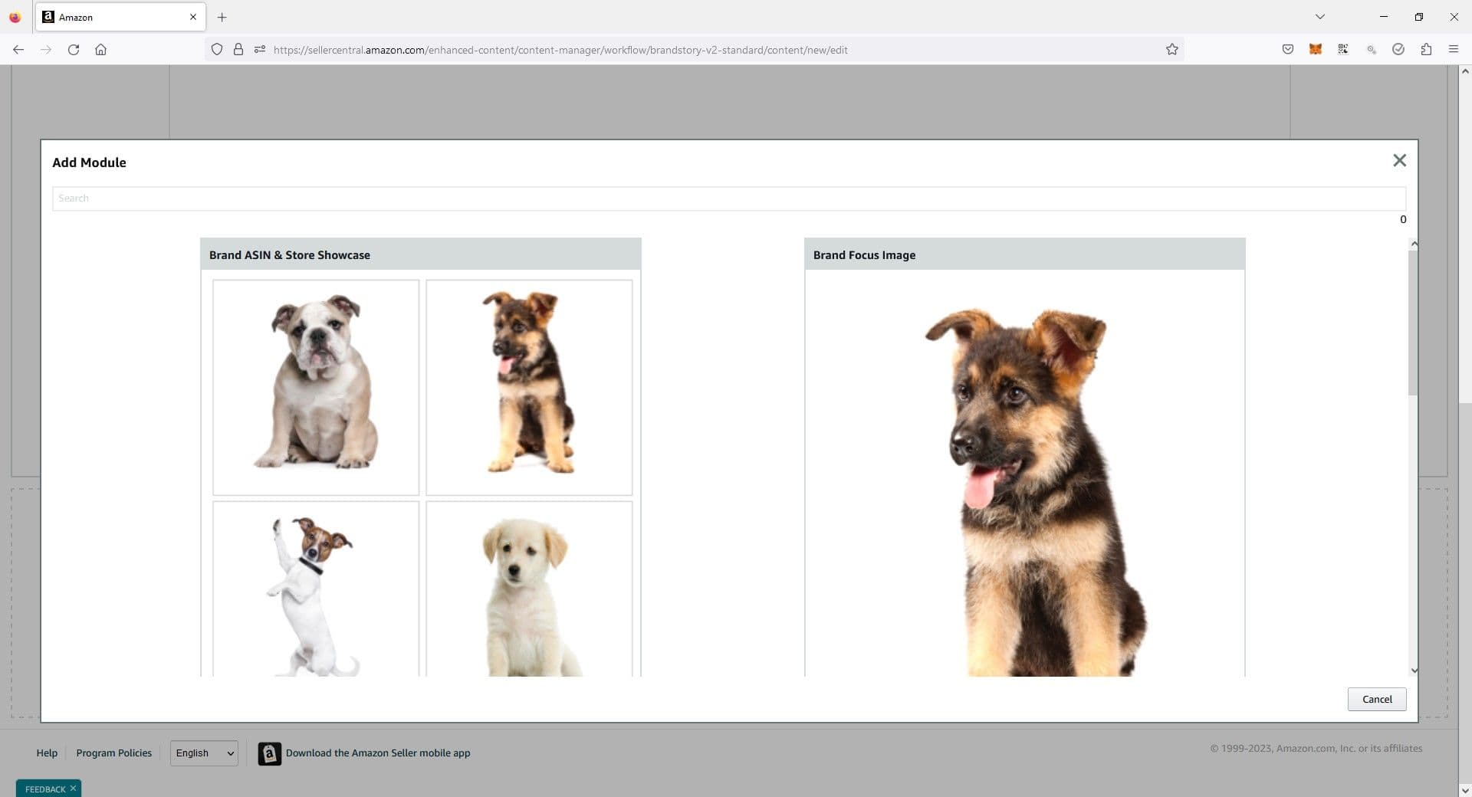This screenshot has height=797, width=1472.
Task: Click the module list scrollbar thumb
Action: pyautogui.click(x=1413, y=323)
